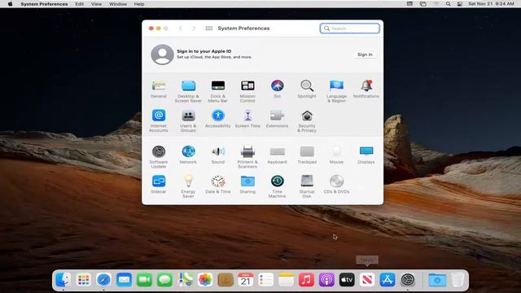Image resolution: width=521 pixels, height=293 pixels.
Task: Open Date & Time preferences
Action: pyautogui.click(x=218, y=185)
